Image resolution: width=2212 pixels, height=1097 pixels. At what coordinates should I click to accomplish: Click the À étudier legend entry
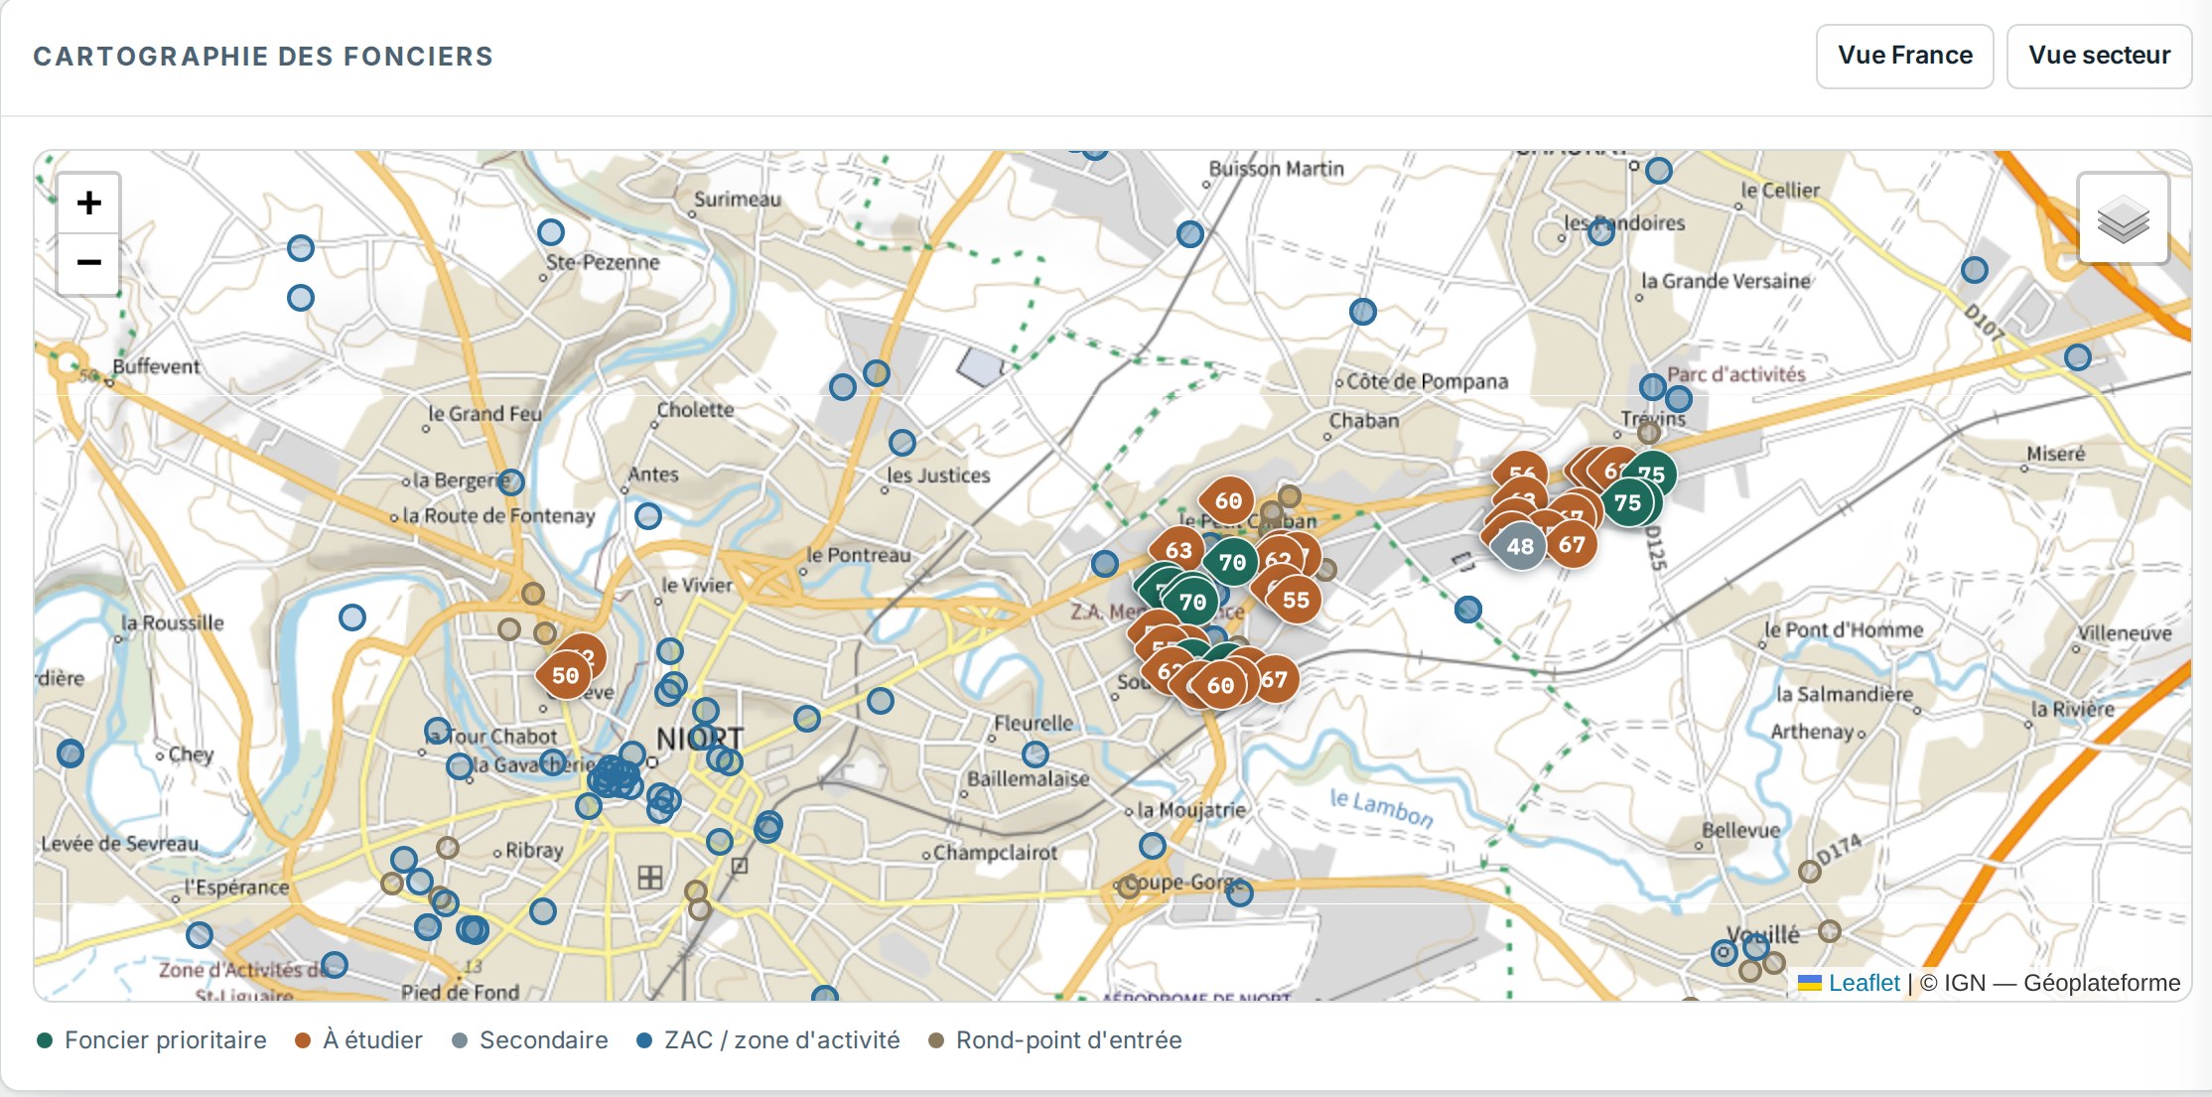[x=359, y=1040]
